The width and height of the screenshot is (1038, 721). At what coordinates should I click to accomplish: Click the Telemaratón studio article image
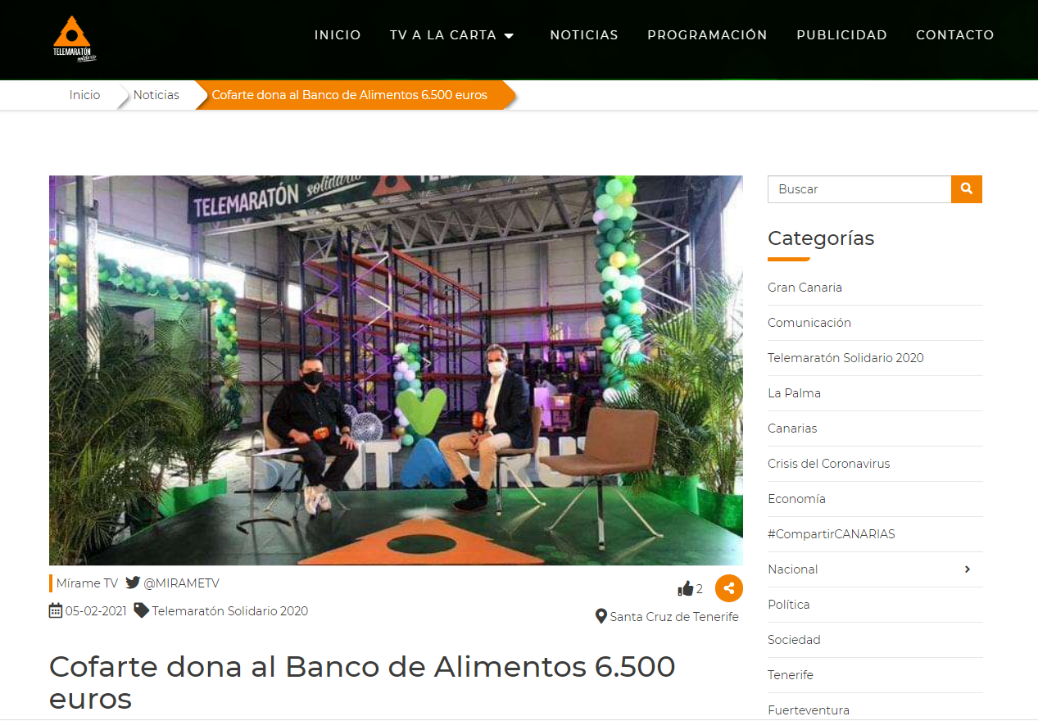tap(396, 370)
